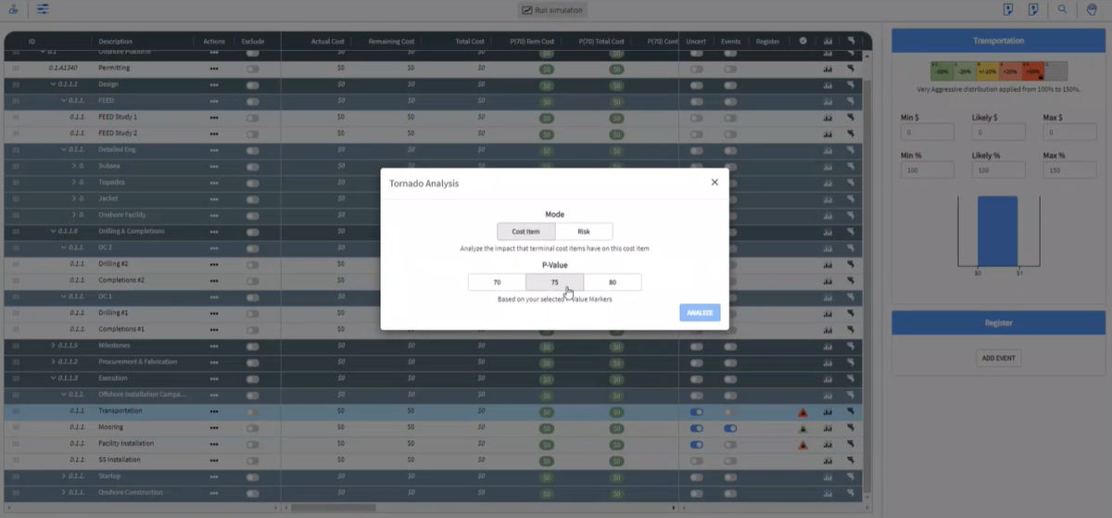Select Cost Item mode in Tornado Analysis
This screenshot has width=1112, height=518.
[525, 232]
